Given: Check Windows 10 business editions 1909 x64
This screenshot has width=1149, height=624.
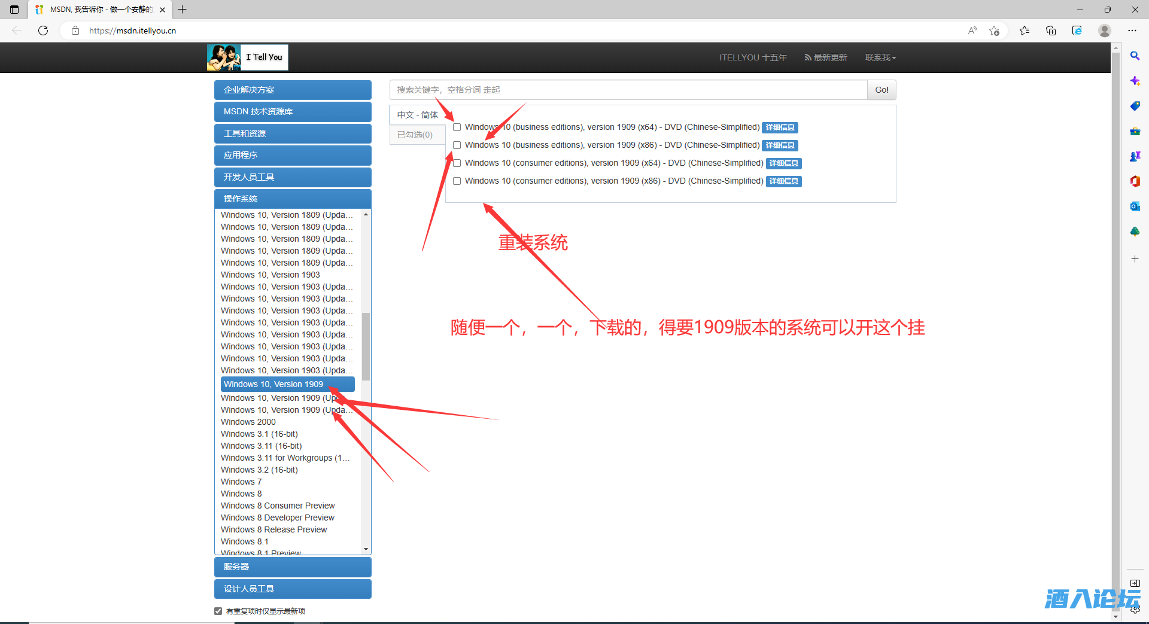Looking at the screenshot, I should pyautogui.click(x=457, y=127).
